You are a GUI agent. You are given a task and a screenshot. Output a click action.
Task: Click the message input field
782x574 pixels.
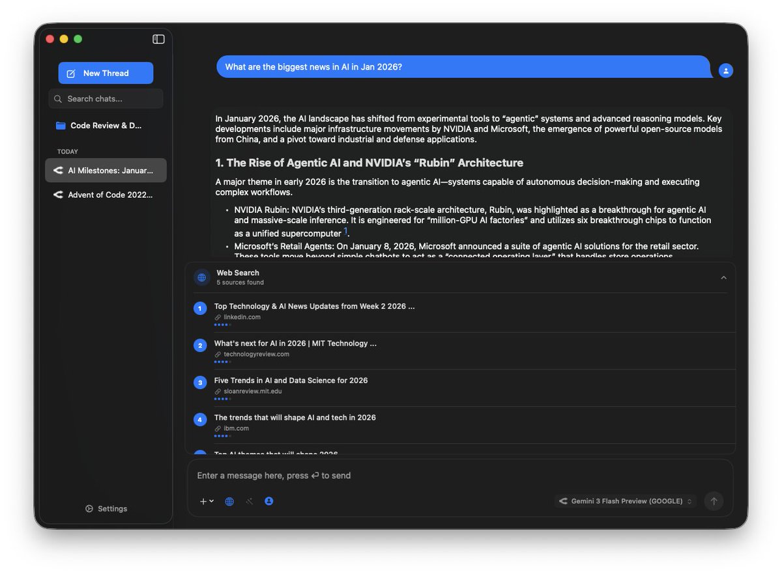pos(460,476)
